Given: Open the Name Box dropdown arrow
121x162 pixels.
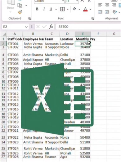Looking at the screenshot, I should (26, 27).
